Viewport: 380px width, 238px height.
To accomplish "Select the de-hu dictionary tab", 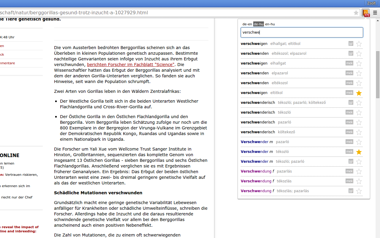I will 259,24.
